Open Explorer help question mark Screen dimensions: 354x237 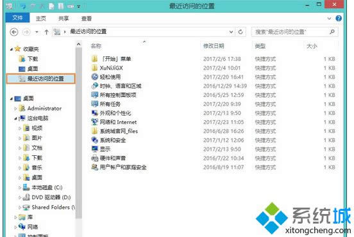(x=339, y=19)
